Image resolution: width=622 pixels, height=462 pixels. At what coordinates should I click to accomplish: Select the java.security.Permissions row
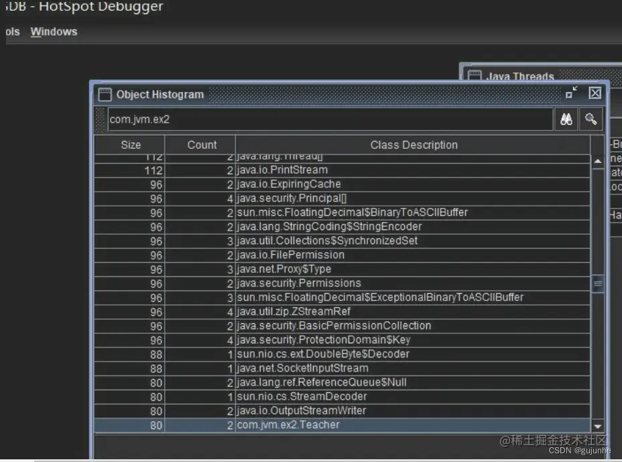(343, 284)
